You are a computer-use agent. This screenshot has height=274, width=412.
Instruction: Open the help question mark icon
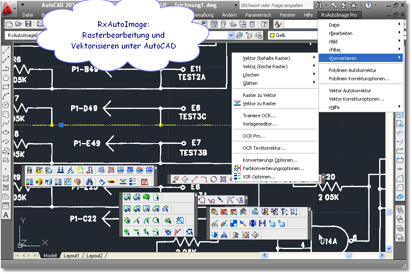pyautogui.click(x=368, y=5)
